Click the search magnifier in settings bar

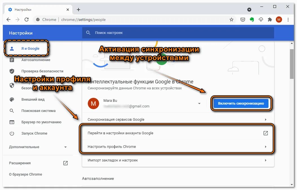88,33
